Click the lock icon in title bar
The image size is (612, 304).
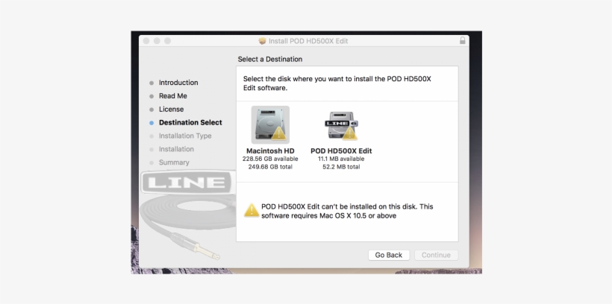pos(463,40)
